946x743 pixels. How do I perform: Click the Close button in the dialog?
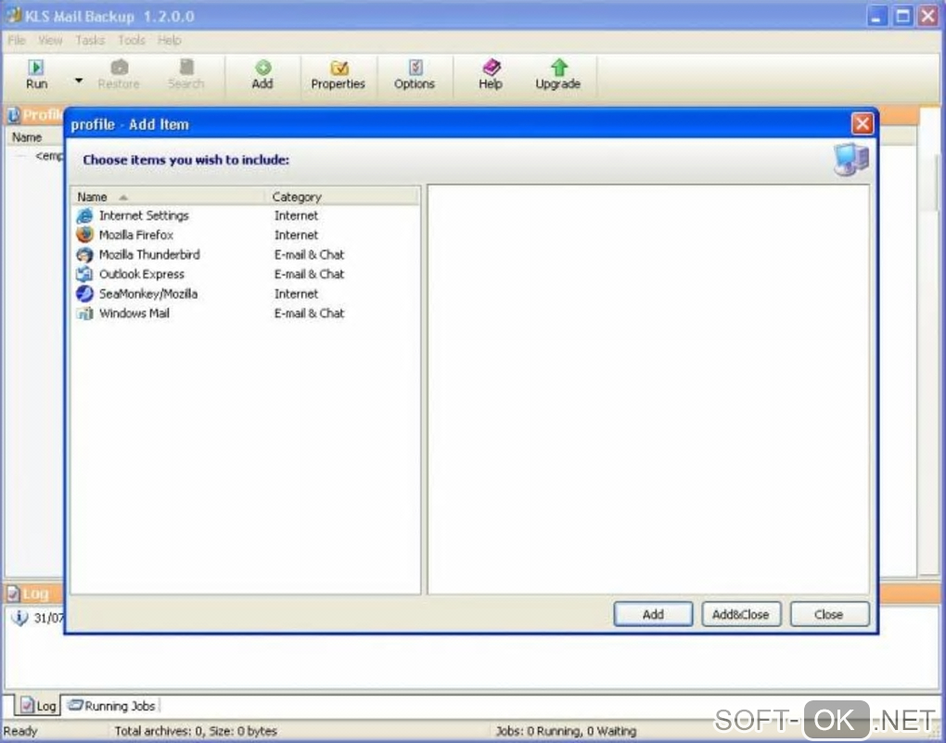829,614
